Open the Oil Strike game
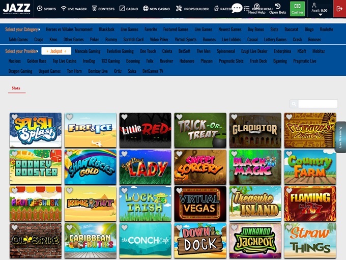Image resolution: width=346 pixels, height=260 pixels. pyautogui.click(x=36, y=241)
